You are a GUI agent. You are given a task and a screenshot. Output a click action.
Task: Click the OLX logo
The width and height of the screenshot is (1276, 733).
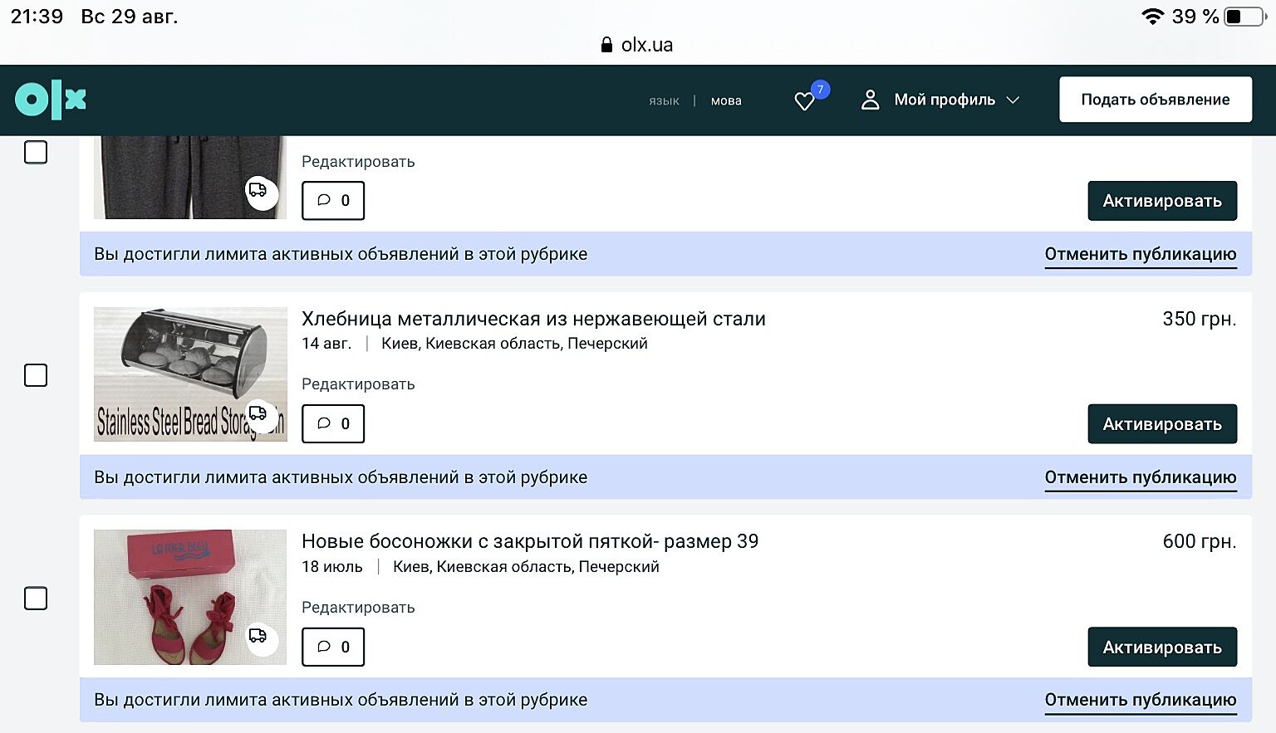pos(51,100)
